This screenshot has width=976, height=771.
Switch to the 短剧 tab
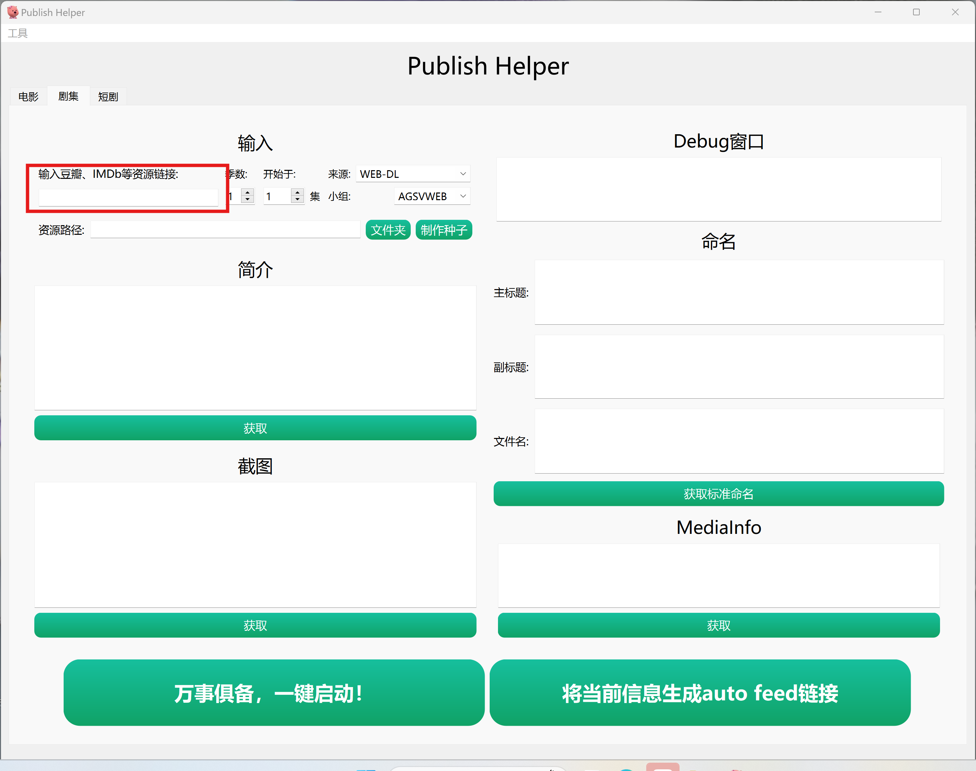pyautogui.click(x=108, y=97)
